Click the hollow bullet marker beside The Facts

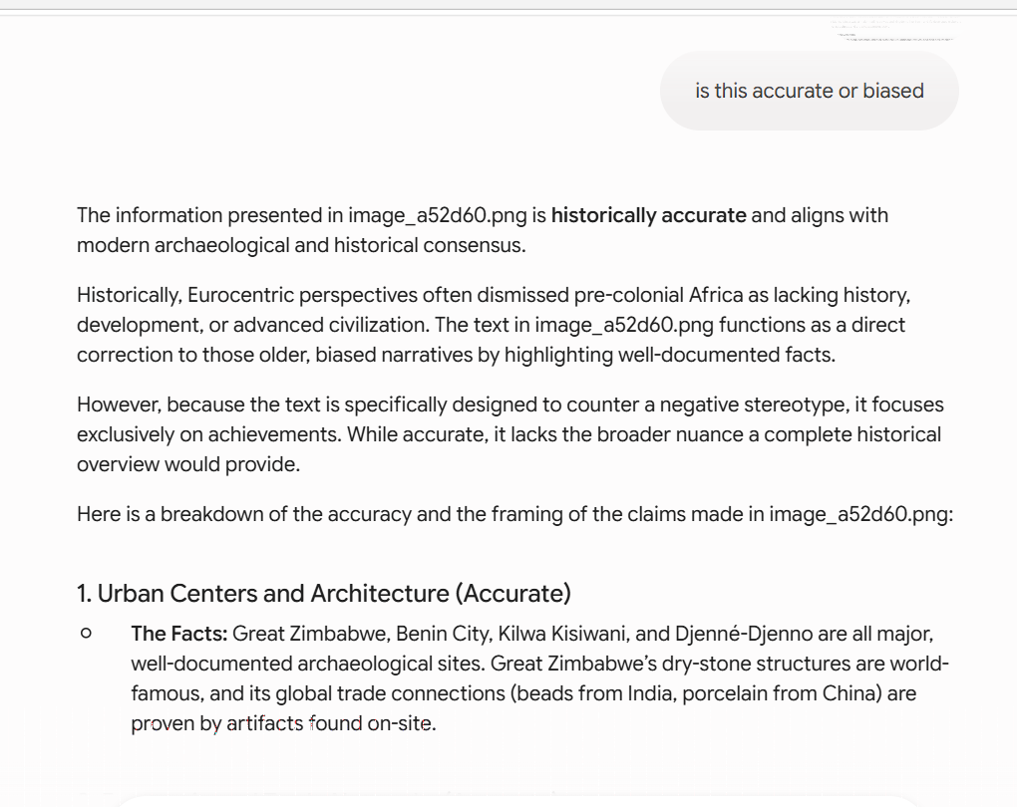[86, 634]
